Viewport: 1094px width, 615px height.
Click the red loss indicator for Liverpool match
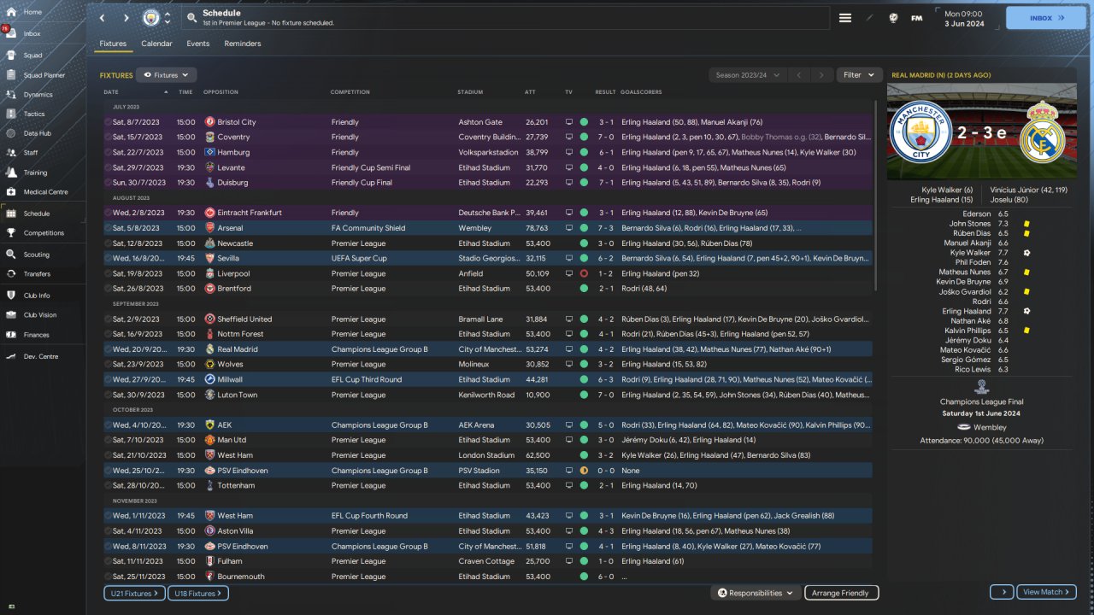point(584,273)
